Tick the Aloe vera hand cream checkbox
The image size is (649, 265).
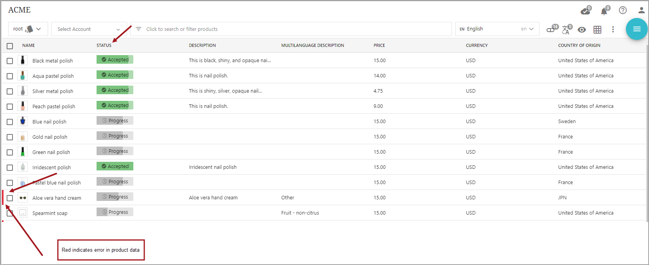tap(10, 198)
